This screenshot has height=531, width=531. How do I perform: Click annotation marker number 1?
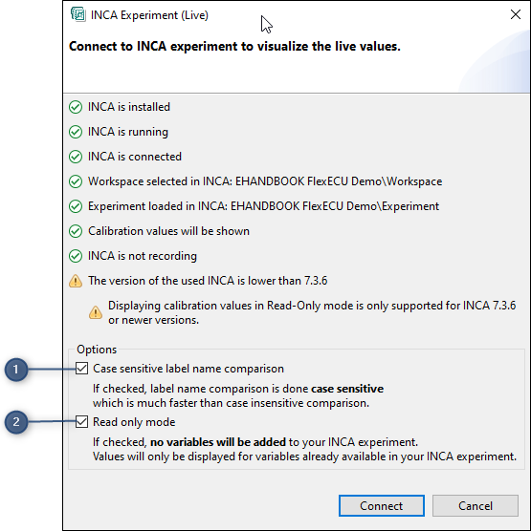click(16, 370)
